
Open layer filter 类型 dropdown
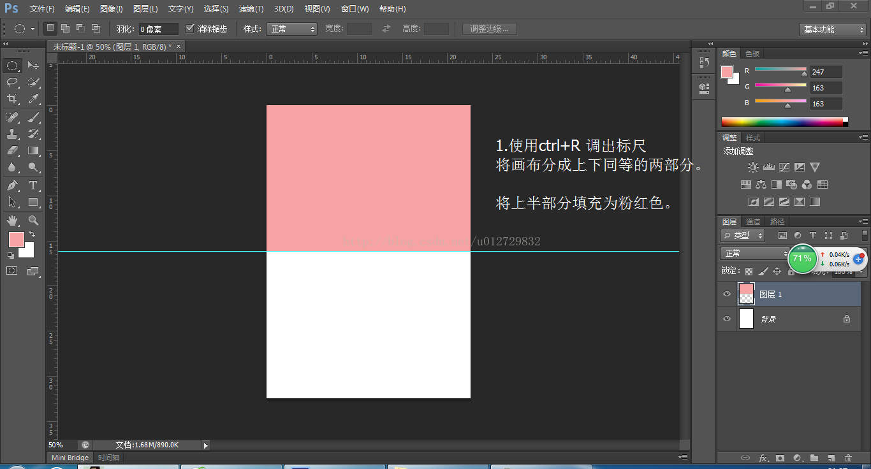743,235
